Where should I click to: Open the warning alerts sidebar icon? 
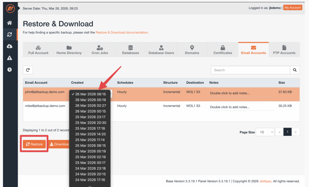[x=10, y=58]
